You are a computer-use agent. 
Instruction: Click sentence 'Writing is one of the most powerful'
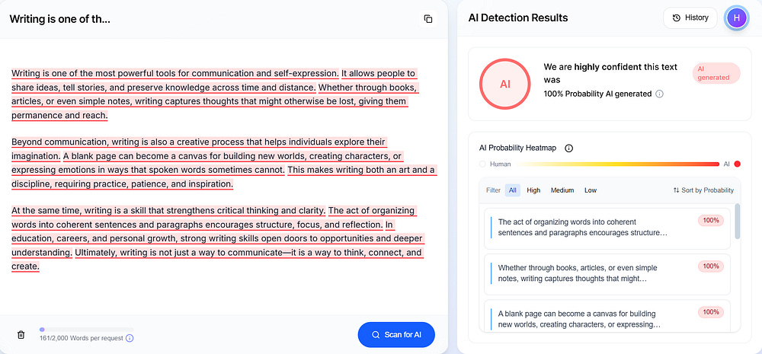point(175,73)
